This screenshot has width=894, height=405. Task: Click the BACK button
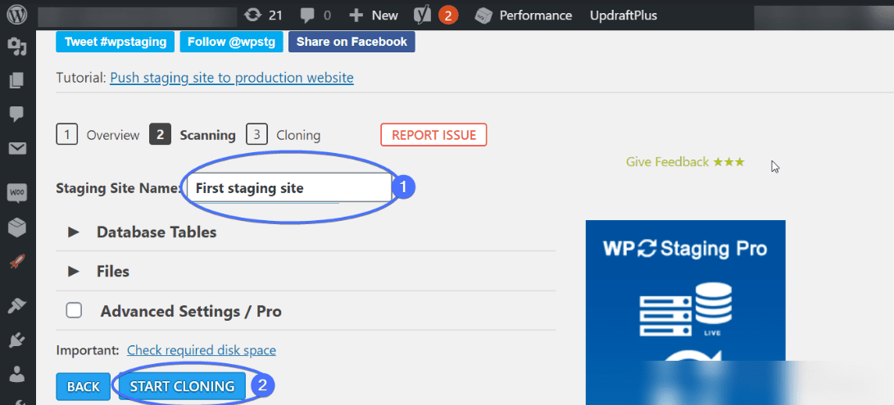pyautogui.click(x=84, y=386)
